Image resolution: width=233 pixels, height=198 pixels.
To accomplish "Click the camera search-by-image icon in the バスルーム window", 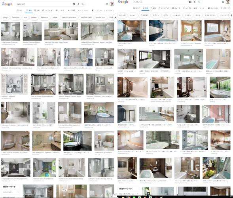I will tap(190, 2).
